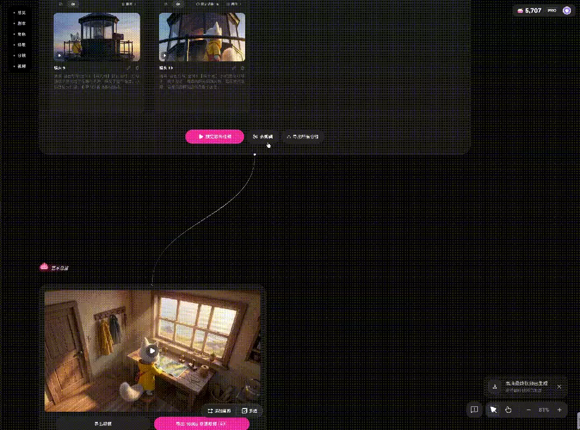Select the hand pan tool
Screen dimensions: 580x430
coord(509,410)
